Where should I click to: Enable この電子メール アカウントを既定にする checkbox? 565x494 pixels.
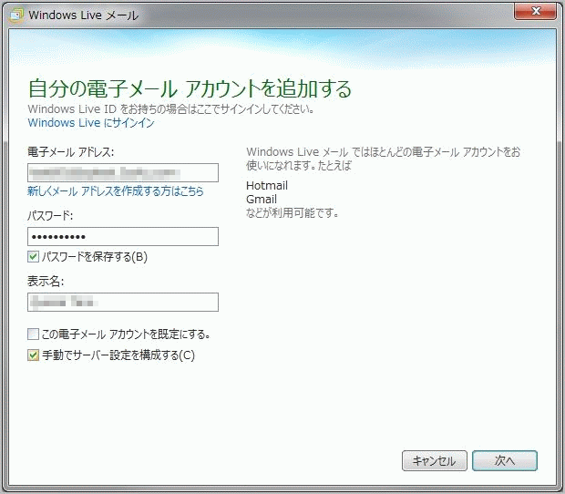pyautogui.click(x=34, y=334)
